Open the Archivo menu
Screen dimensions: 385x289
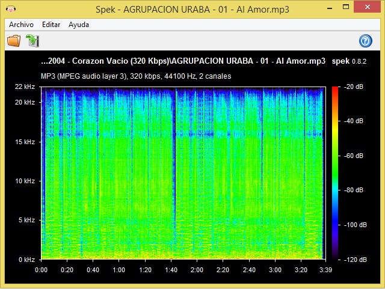(x=22, y=25)
